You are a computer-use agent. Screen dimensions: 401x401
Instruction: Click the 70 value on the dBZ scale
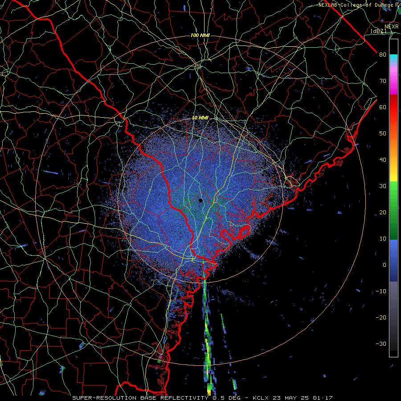(x=383, y=81)
